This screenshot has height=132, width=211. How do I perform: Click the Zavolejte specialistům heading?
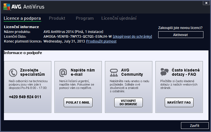pyautogui.click(x=33, y=72)
